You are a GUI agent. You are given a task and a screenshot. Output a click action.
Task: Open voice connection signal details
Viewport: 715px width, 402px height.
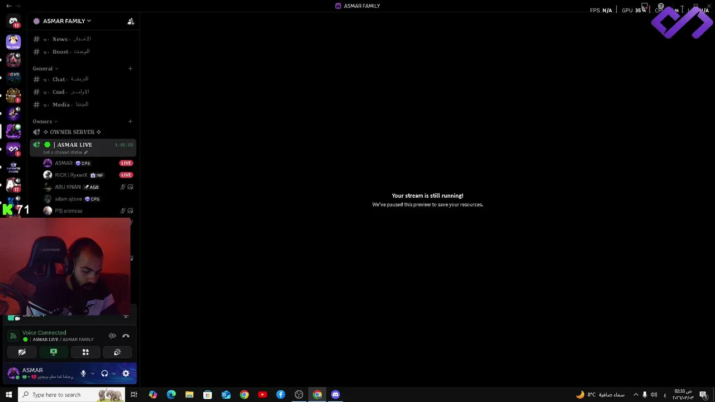click(x=13, y=336)
